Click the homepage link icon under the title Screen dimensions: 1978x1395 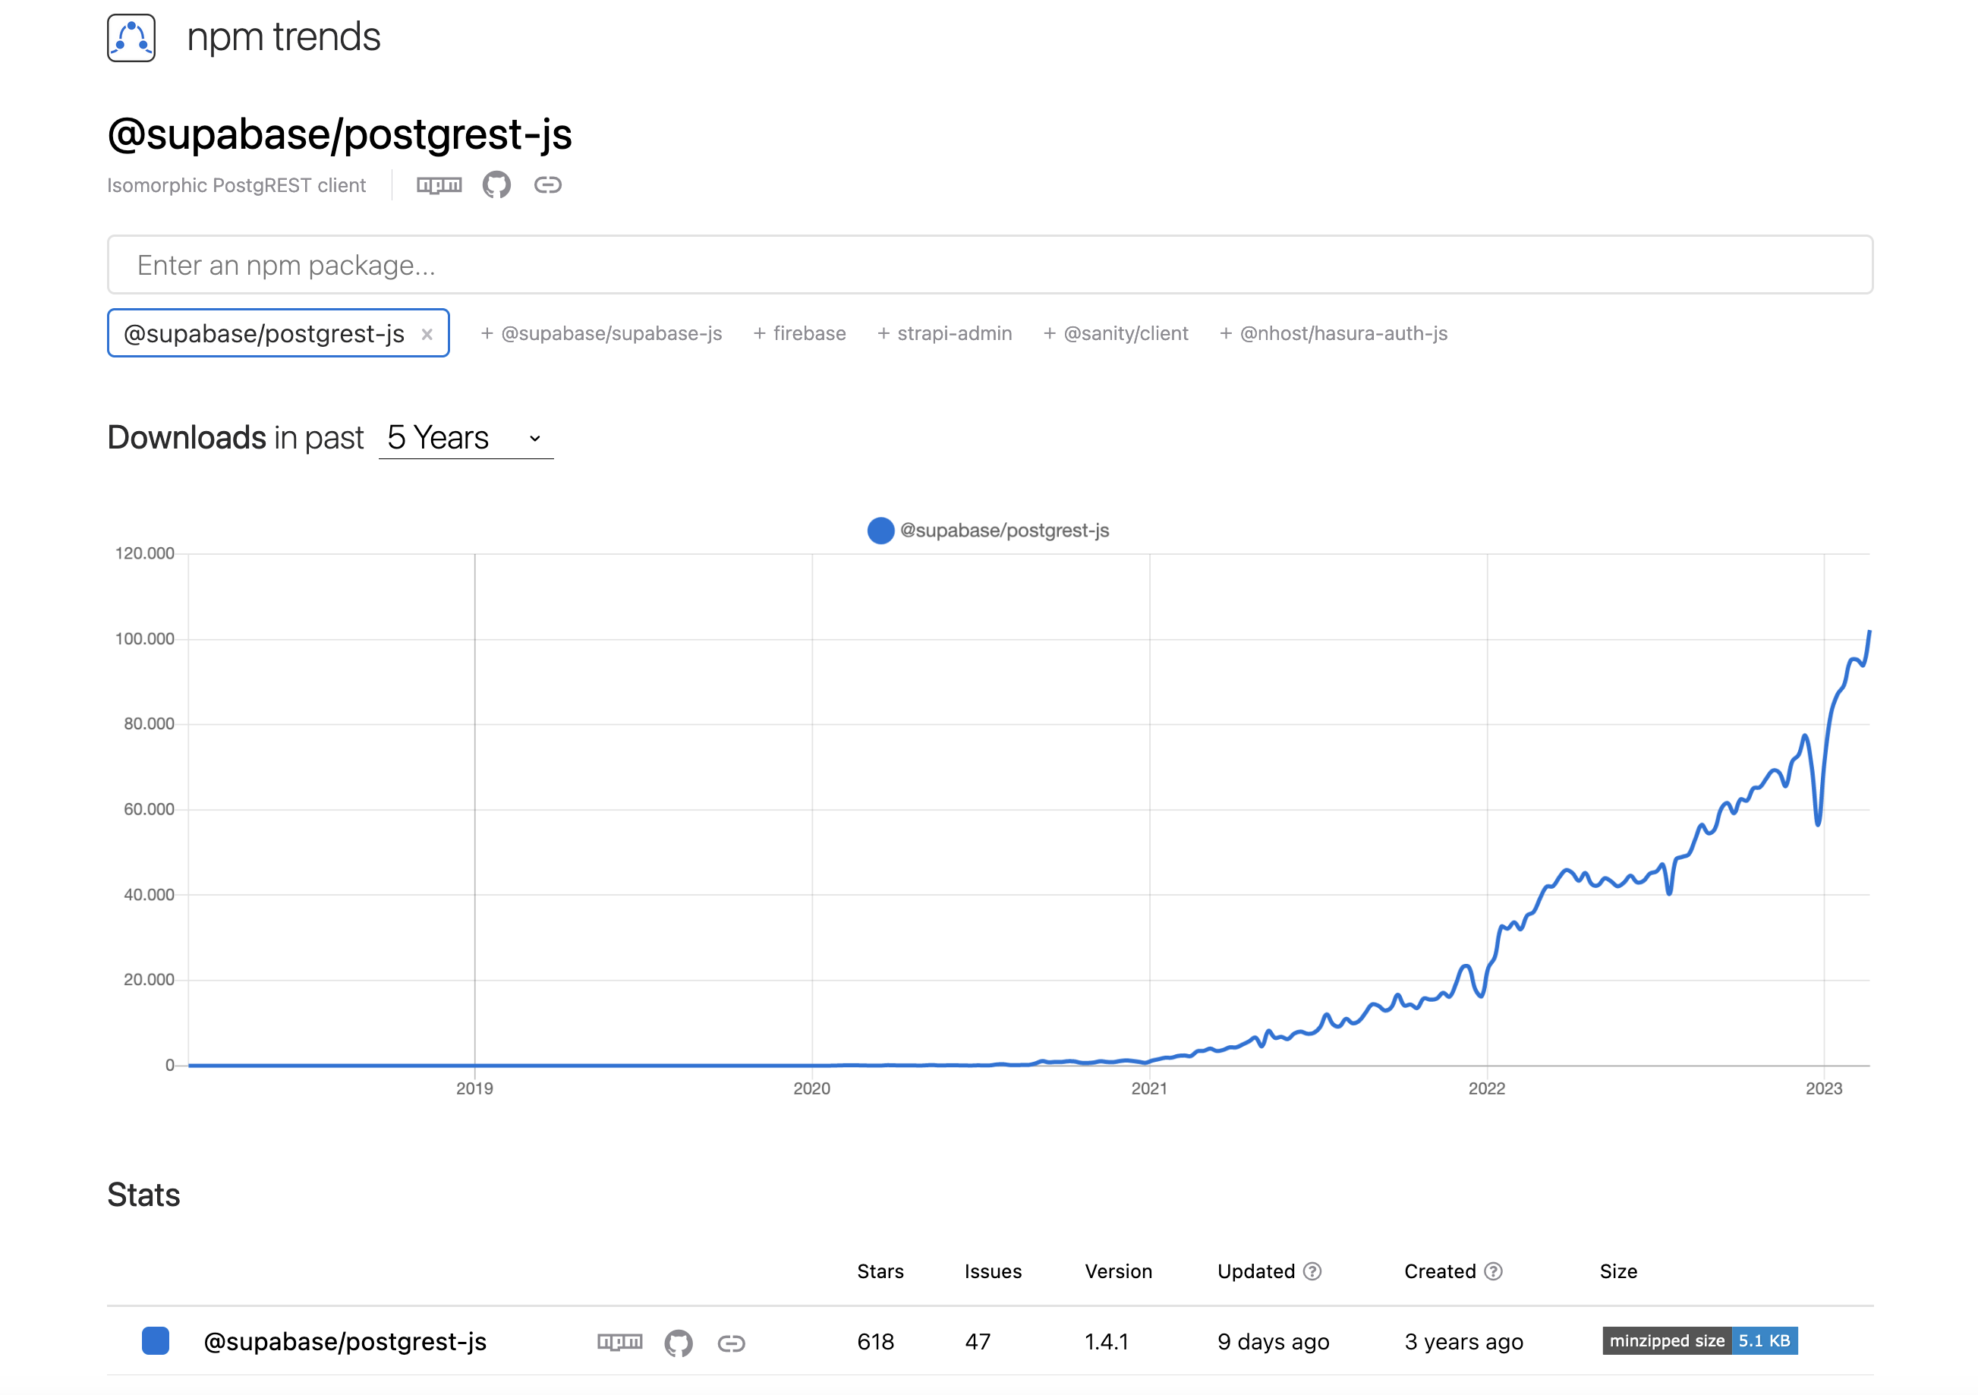548,184
